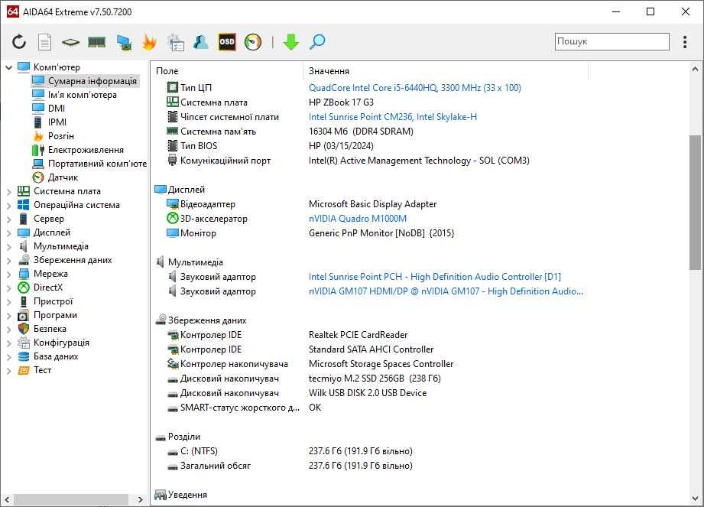Open the three-dot menu
704x507 pixels.
pyautogui.click(x=685, y=42)
